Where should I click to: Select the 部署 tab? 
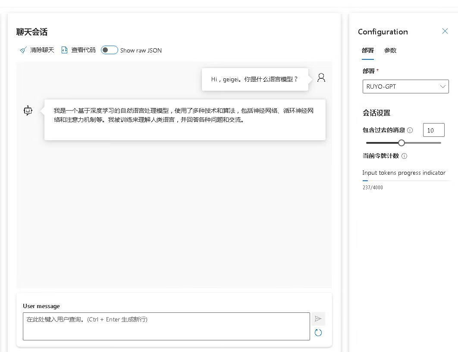pos(368,50)
